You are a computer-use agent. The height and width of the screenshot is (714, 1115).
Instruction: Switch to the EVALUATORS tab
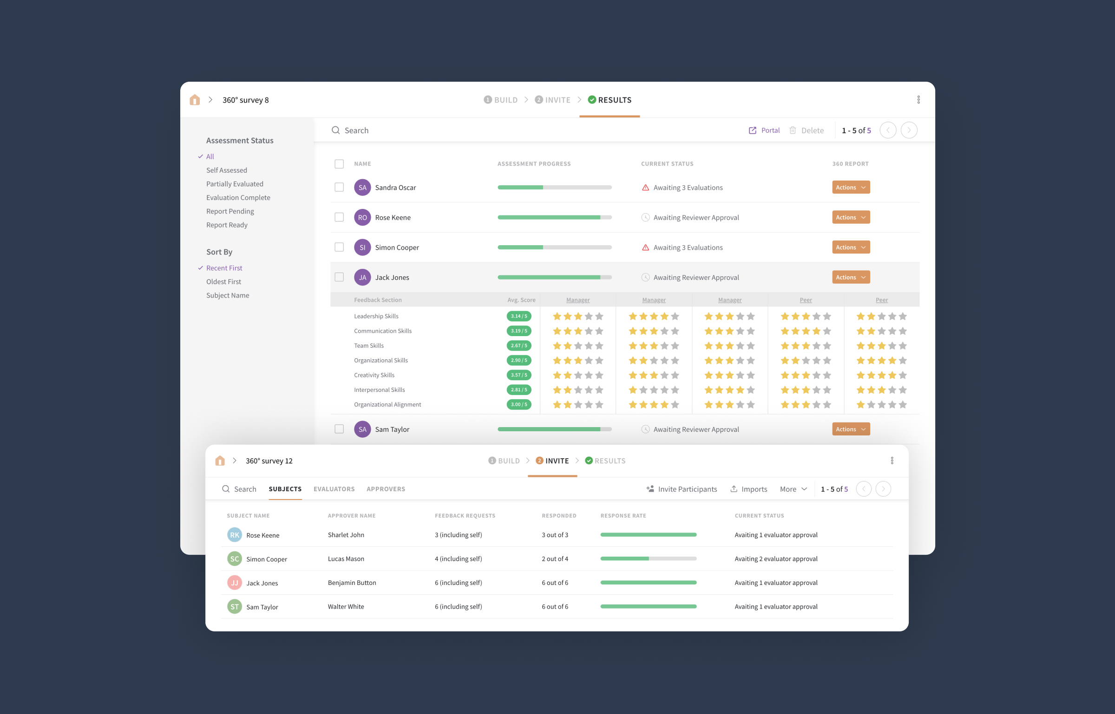click(x=334, y=489)
